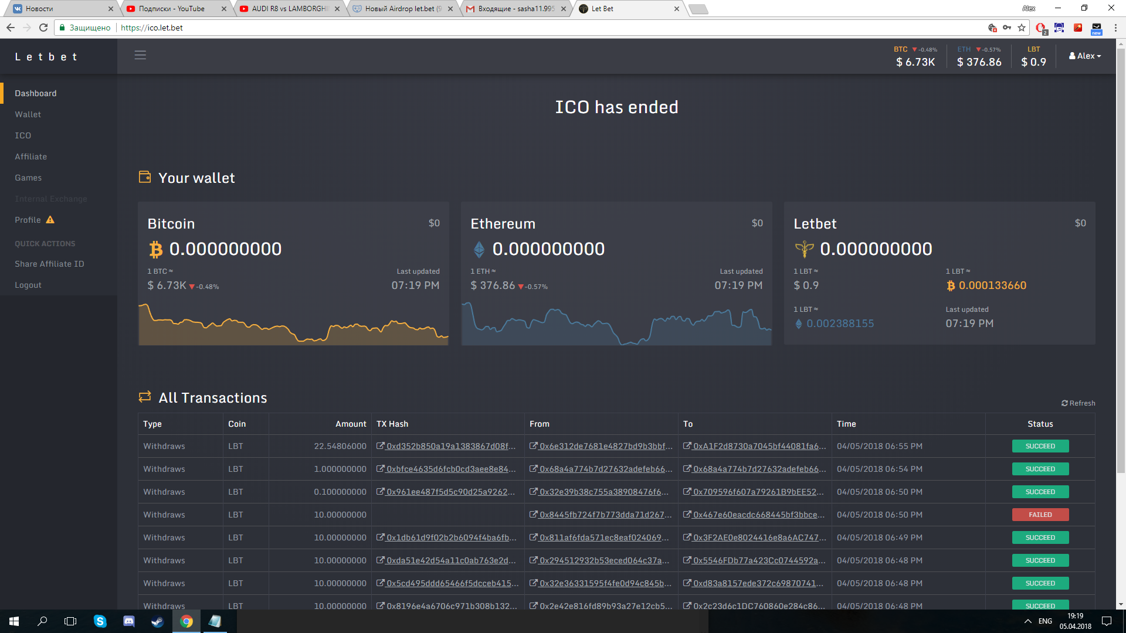This screenshot has height=633, width=1126.
Task: Open the Profile sidebar item
Action: [28, 220]
